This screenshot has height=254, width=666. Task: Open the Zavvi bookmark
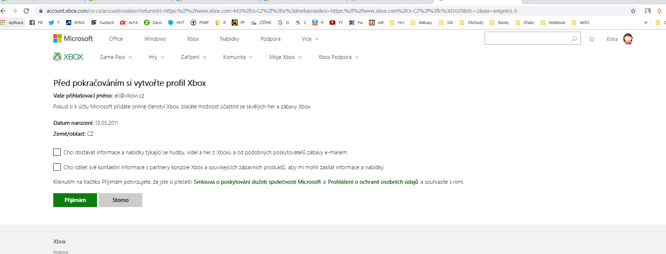click(x=153, y=23)
